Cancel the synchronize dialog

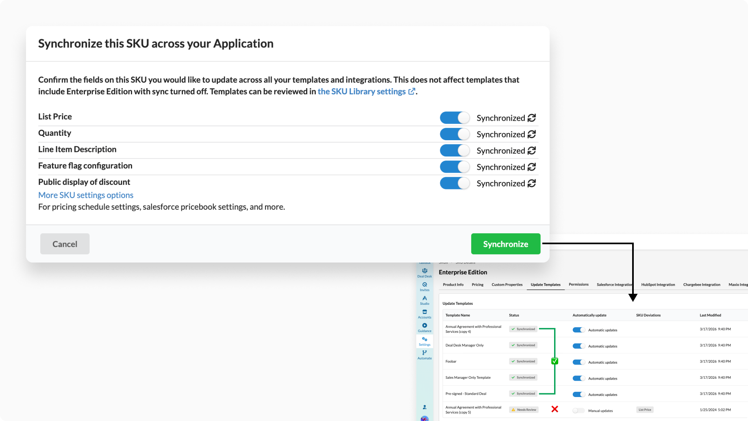tap(65, 244)
